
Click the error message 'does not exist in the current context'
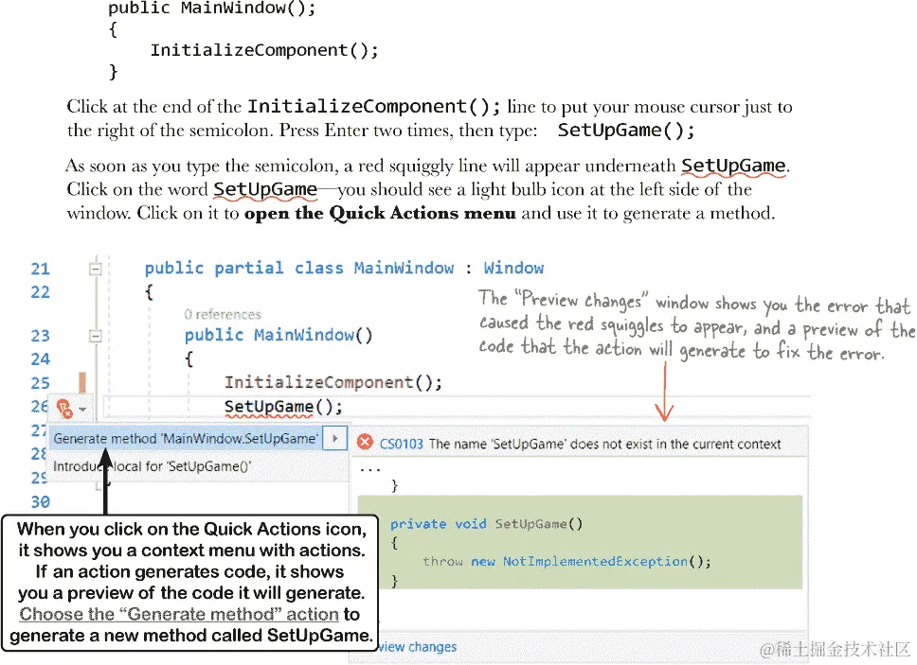coord(675,444)
